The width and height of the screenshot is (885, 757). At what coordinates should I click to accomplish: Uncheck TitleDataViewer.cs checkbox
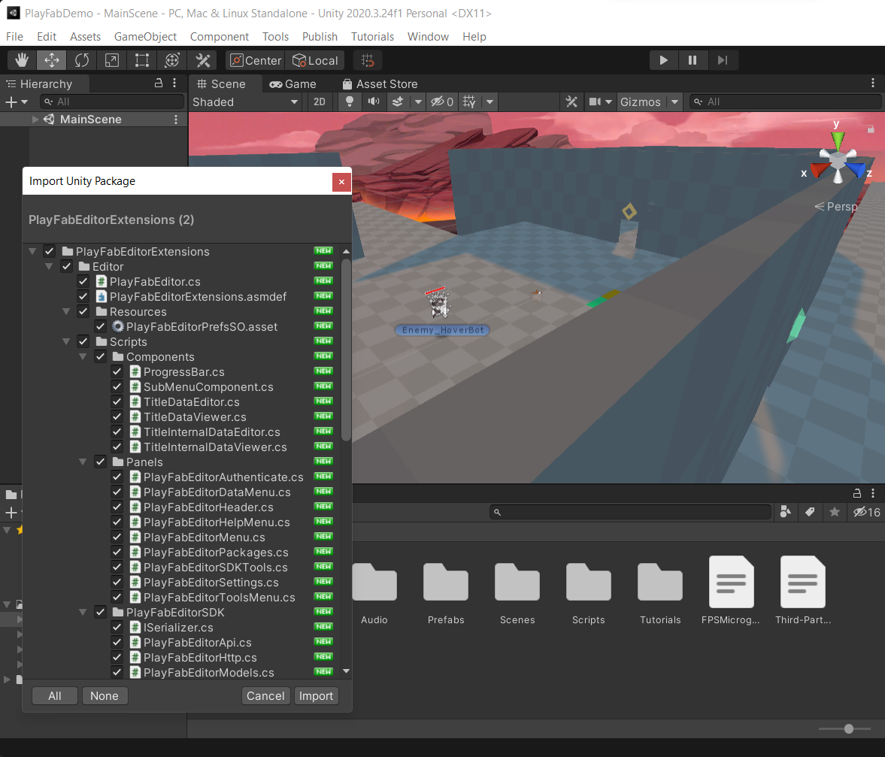(x=117, y=417)
